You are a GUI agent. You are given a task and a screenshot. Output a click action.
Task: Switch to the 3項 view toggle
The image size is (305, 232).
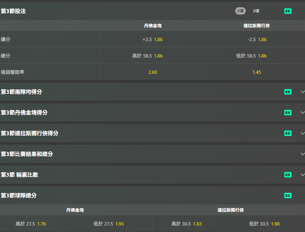pyautogui.click(x=256, y=11)
